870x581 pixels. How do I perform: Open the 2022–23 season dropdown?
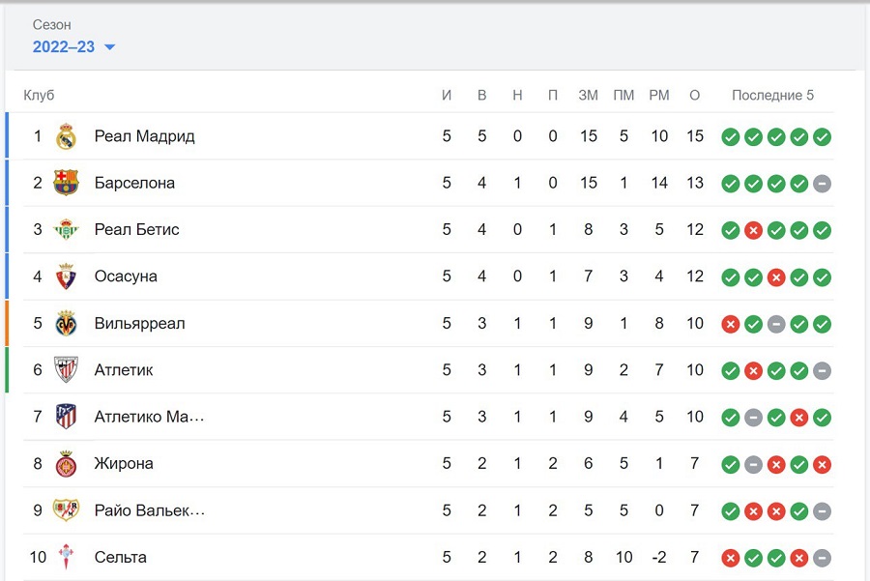click(x=74, y=46)
